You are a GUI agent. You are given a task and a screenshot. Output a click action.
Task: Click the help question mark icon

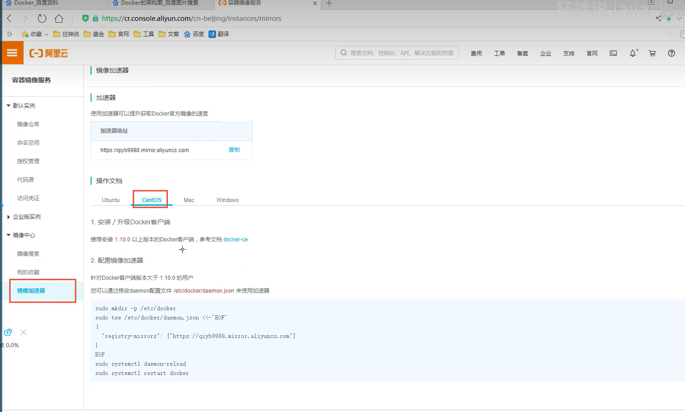pos(672,53)
